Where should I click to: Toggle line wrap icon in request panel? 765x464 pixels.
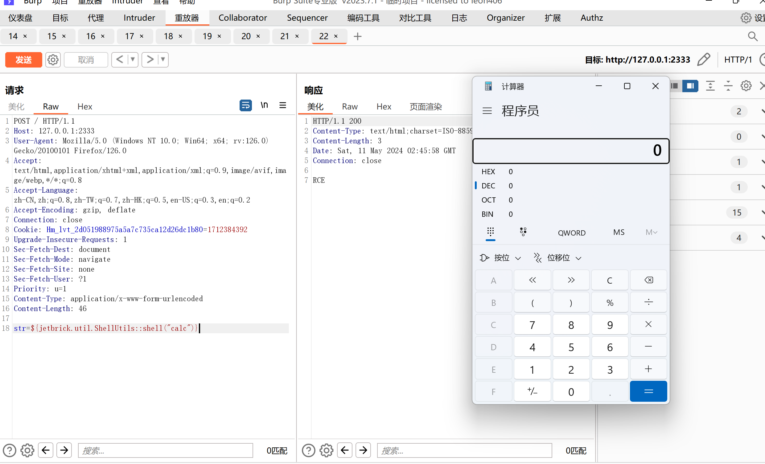tap(245, 105)
